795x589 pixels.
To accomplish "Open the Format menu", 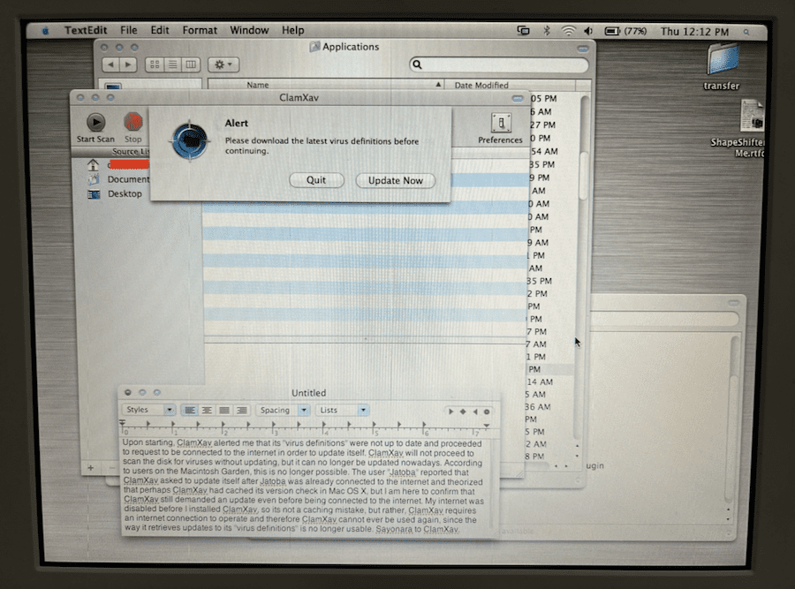I will point(200,30).
